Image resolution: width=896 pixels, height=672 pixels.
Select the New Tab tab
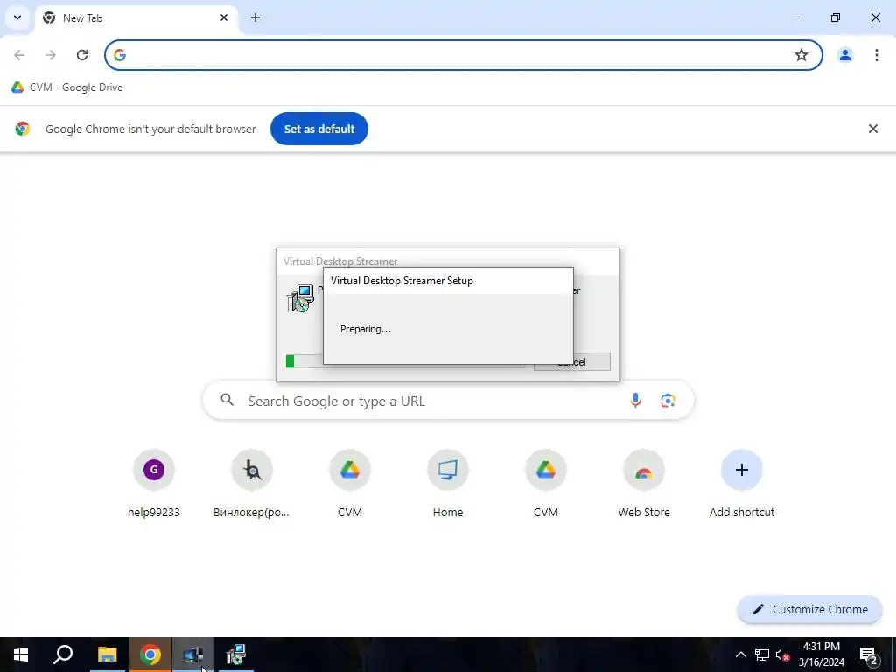coord(135,18)
